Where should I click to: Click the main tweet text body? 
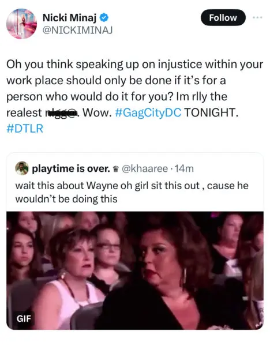(x=134, y=96)
